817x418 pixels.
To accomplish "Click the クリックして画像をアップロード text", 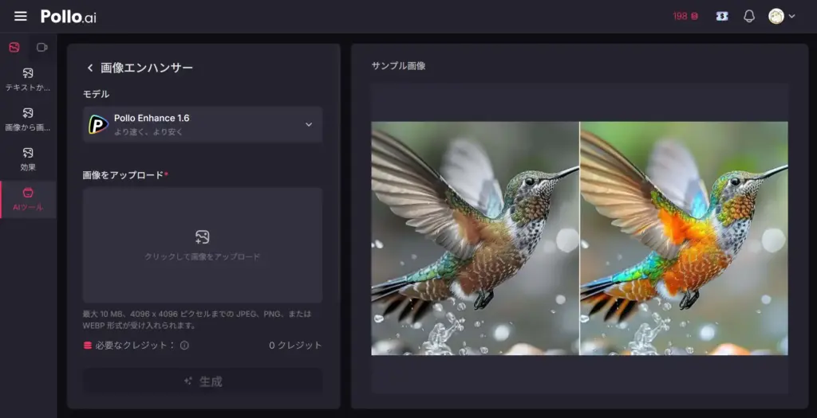I will [203, 257].
